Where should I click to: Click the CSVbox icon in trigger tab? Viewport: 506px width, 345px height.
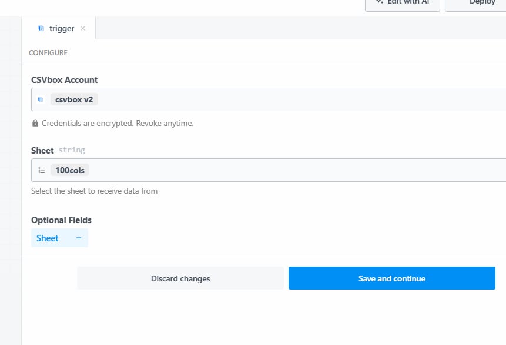point(41,28)
